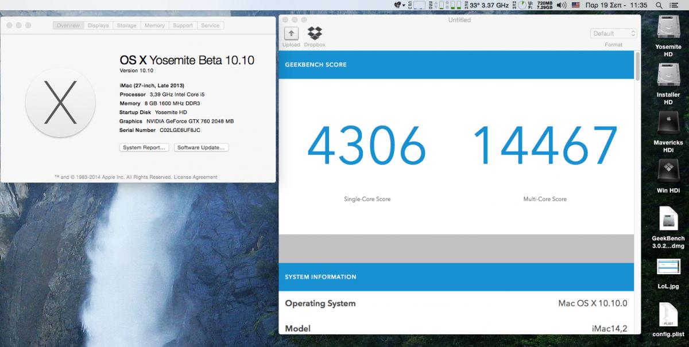Screen dimensions: 689x347
Task: Click the Software Update button
Action: 201,147
